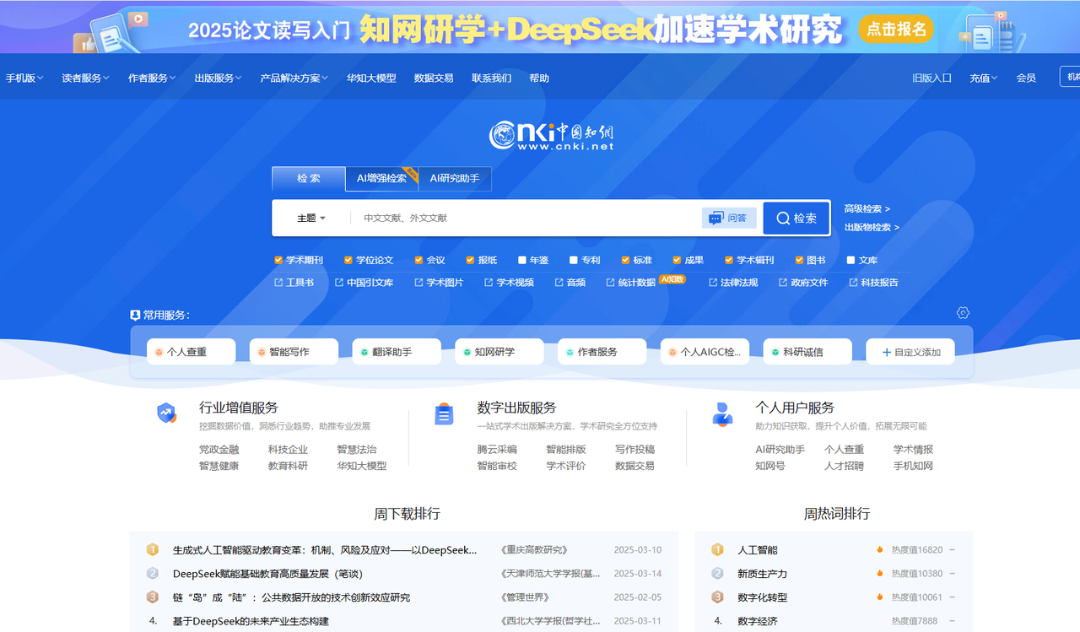The height and width of the screenshot is (632, 1080).
Task: Open 音频 external link icon
Action: point(559,283)
